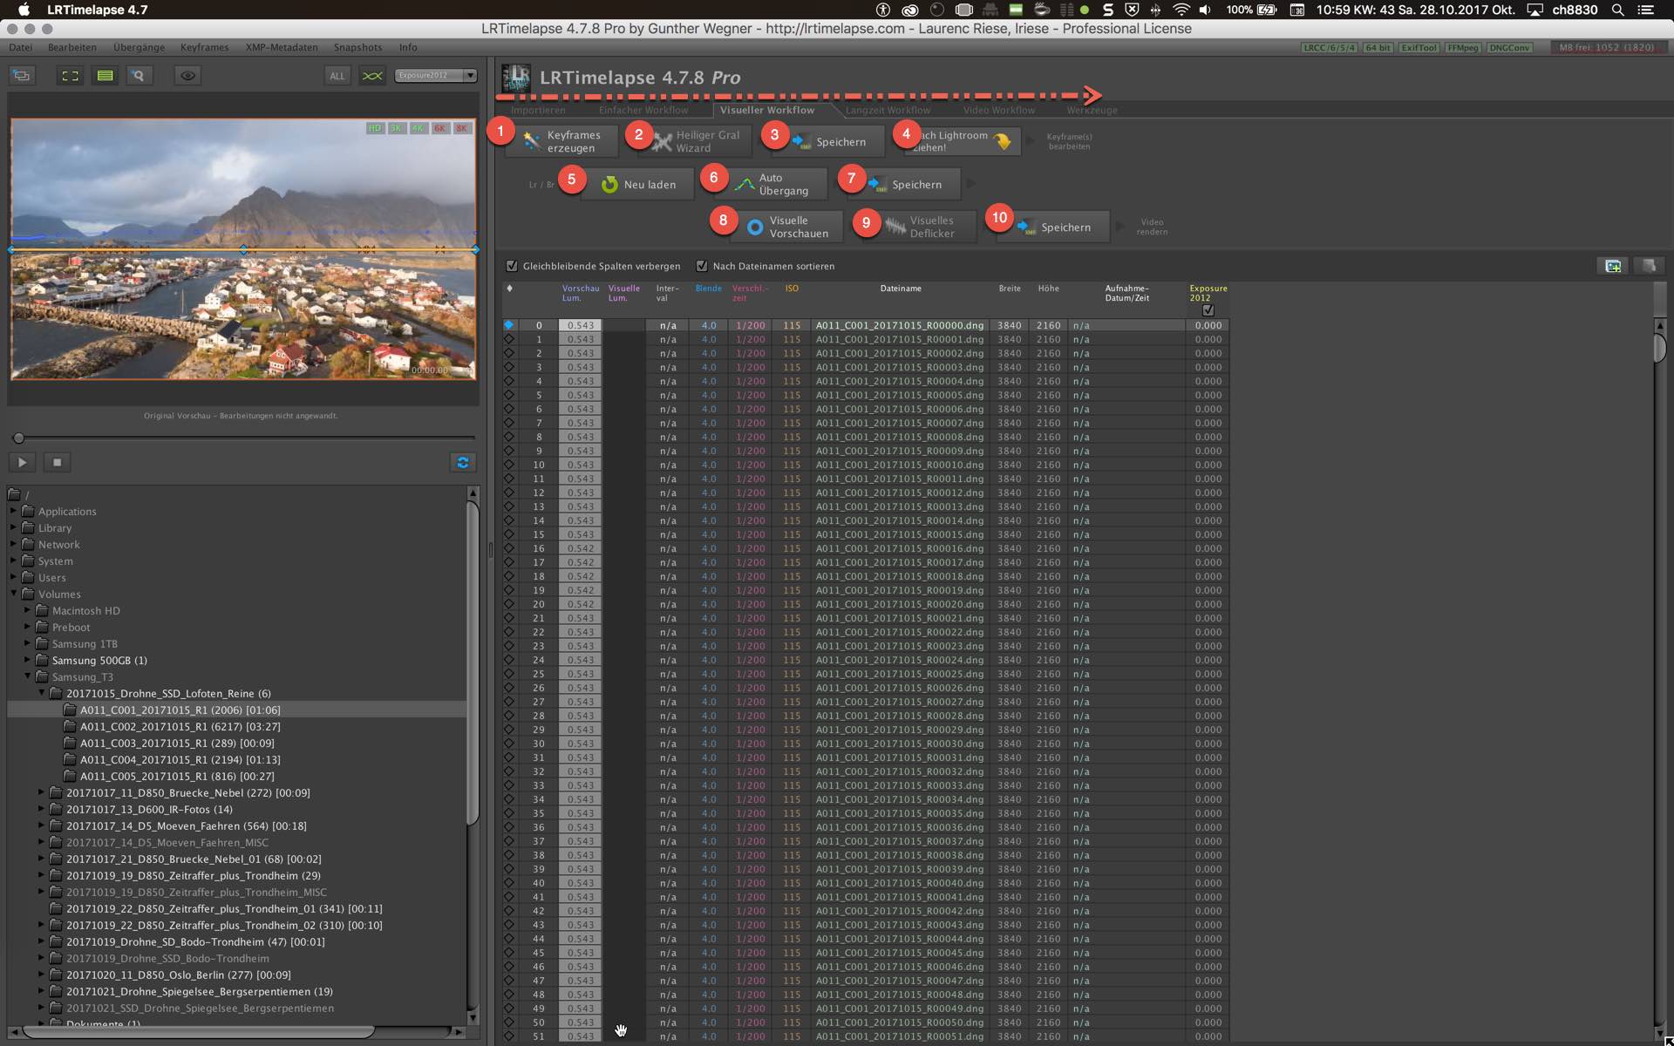Click the Keyframes erzeugen button

coord(562,141)
